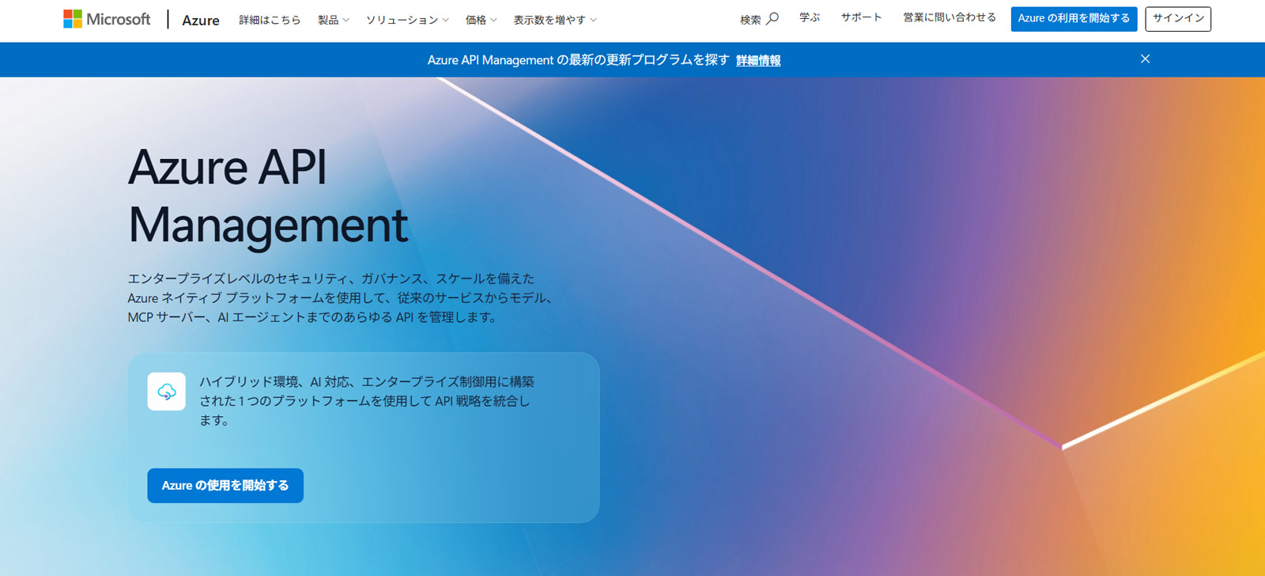1265x576 pixels.
Task: Open the 詳細はこちら menu item
Action: point(270,20)
